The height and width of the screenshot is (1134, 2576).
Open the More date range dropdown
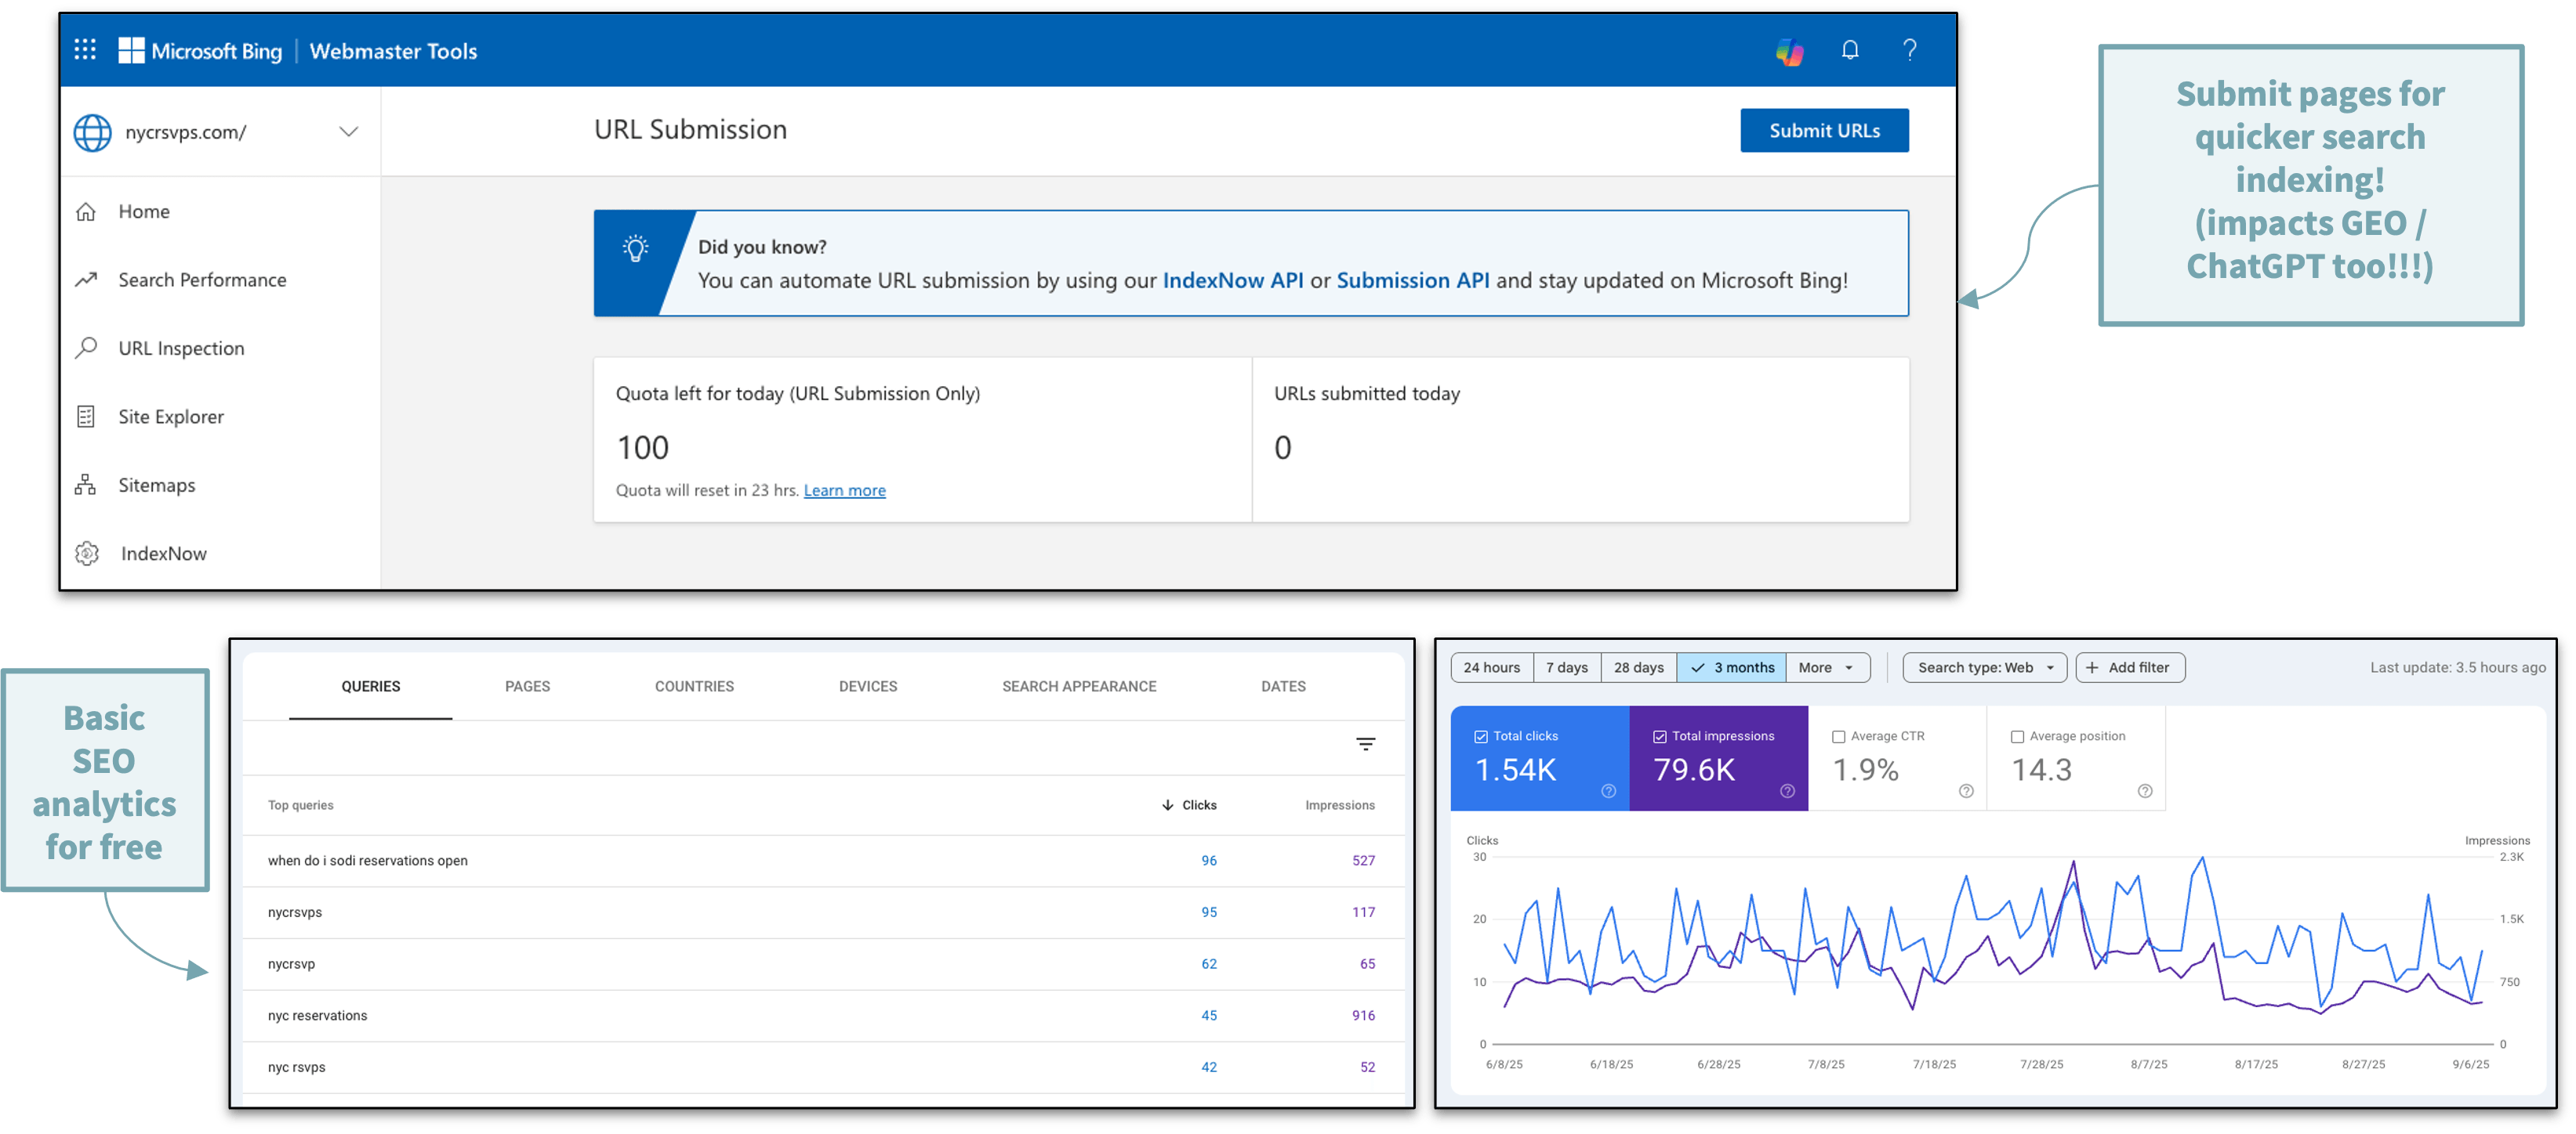pos(1827,666)
